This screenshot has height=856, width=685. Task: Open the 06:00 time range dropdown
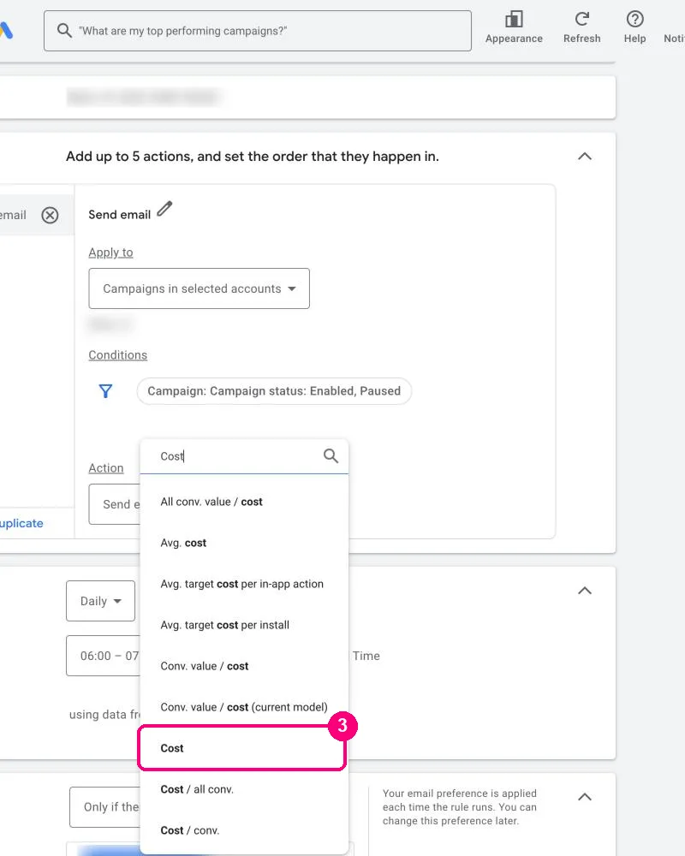point(104,656)
